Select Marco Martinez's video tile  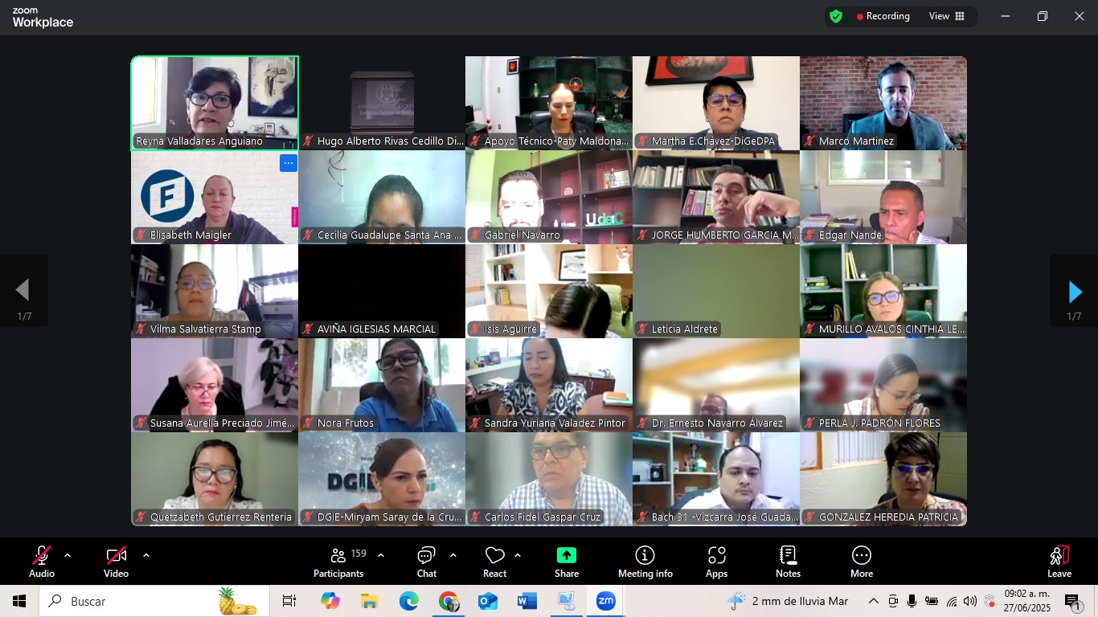[x=883, y=102]
